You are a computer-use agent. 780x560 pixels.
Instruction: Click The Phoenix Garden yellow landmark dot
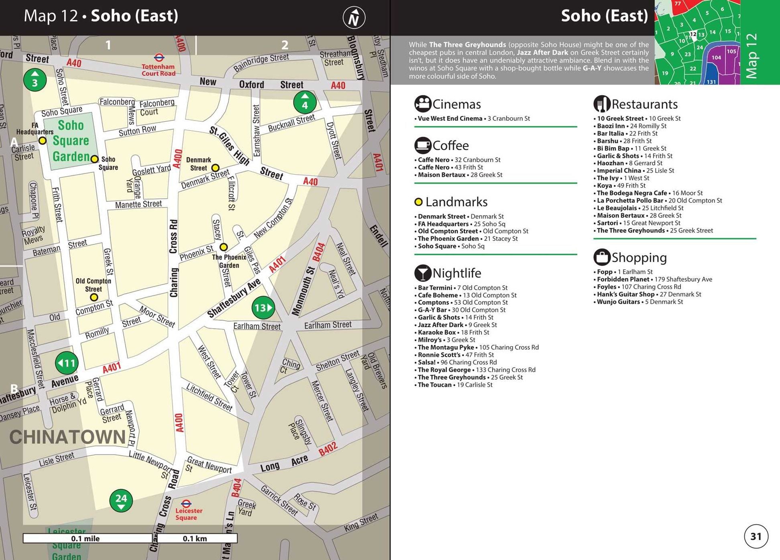pos(224,247)
